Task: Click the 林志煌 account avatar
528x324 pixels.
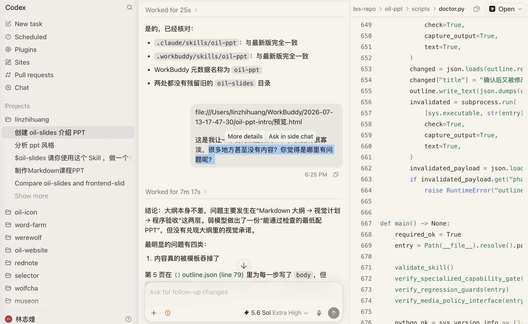Action: click(x=9, y=319)
